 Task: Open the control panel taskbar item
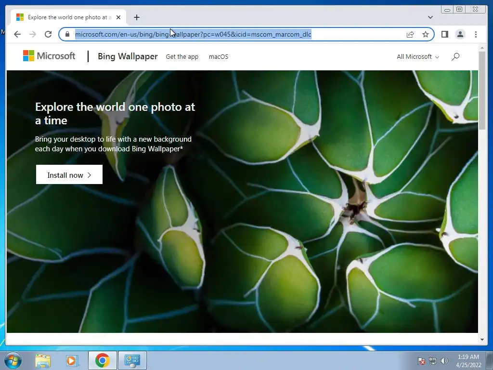(132, 360)
